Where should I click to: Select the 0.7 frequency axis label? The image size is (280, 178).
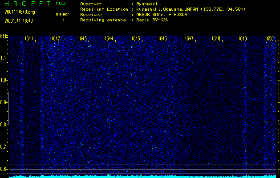point(4,146)
